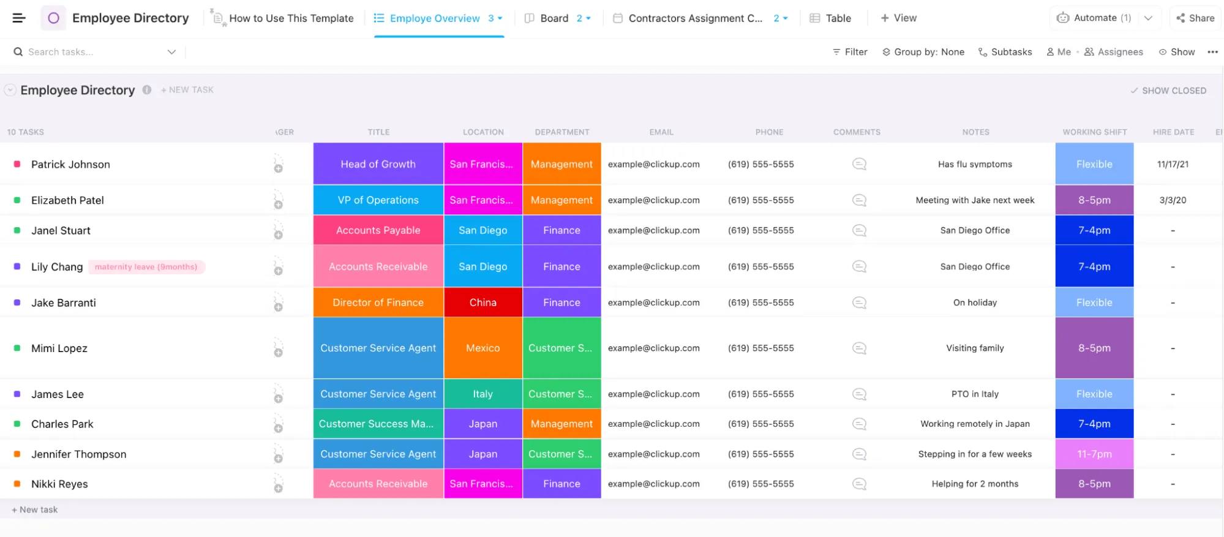Open the dropdown arrow next to Automate
The height and width of the screenshot is (537, 1224).
pyautogui.click(x=1148, y=18)
